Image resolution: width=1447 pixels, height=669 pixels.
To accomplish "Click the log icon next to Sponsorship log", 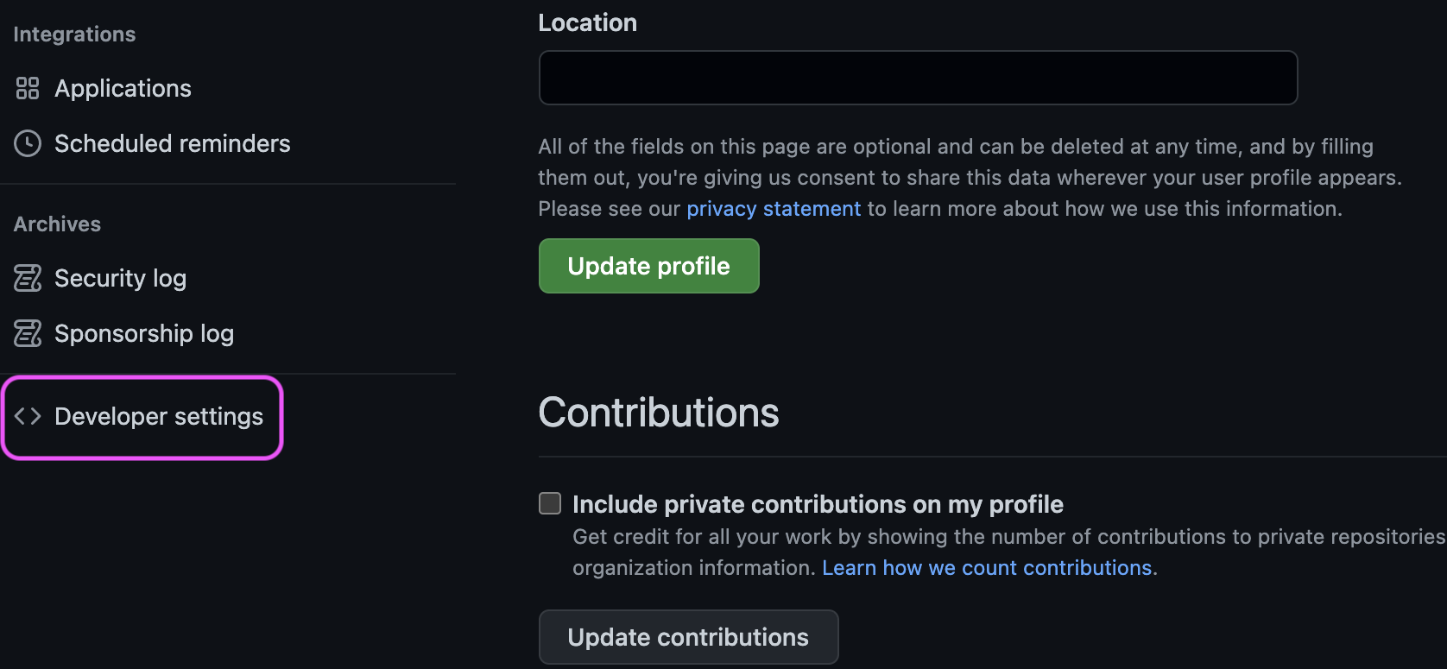I will point(28,333).
